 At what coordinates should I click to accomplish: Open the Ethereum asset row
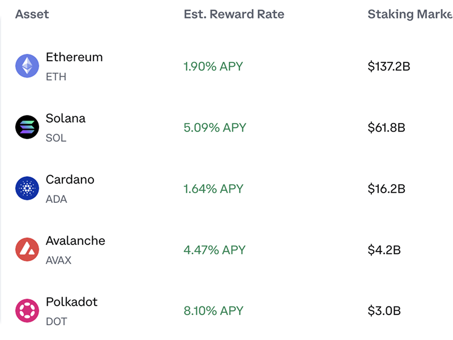coord(226,66)
